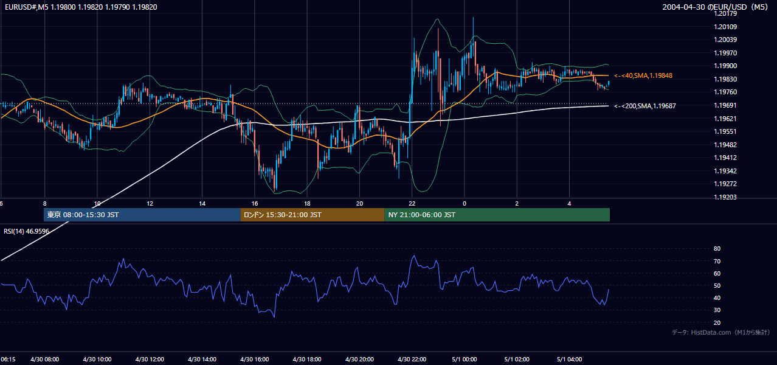Click the 5/1 04:00 time label
The image size is (777, 365).
tap(569, 360)
